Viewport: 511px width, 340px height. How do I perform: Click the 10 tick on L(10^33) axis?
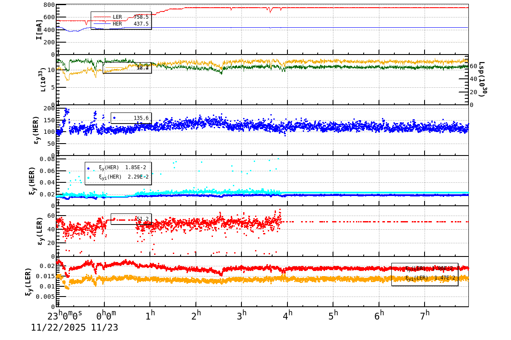(51, 70)
